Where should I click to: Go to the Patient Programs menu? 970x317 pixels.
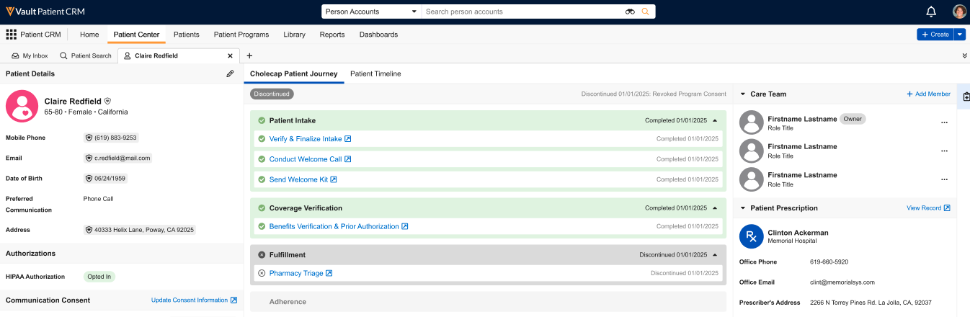(x=241, y=35)
